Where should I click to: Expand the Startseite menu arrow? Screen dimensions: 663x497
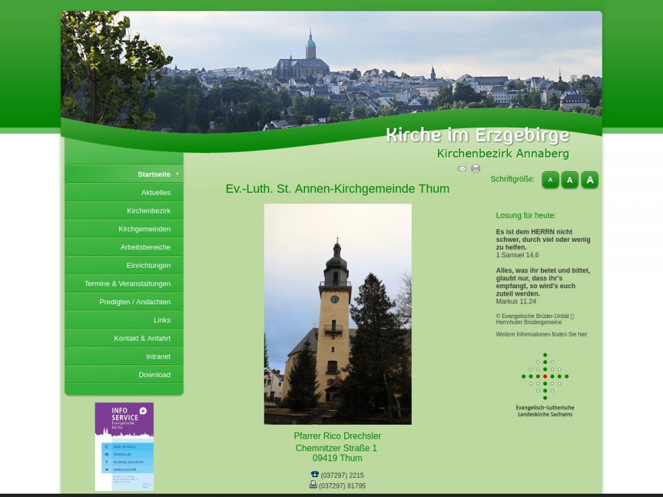click(177, 174)
